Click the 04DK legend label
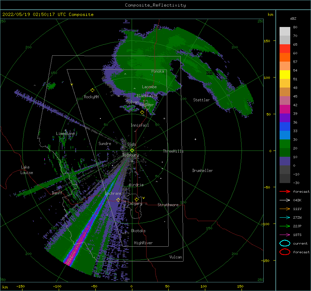Image resolution: width=311 pixels, height=291 pixels. pyautogui.click(x=297, y=200)
